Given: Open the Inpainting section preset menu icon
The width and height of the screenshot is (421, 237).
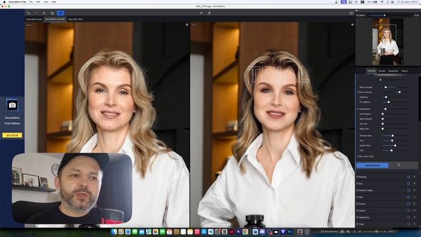Looking at the screenshot, I should click(414, 217).
